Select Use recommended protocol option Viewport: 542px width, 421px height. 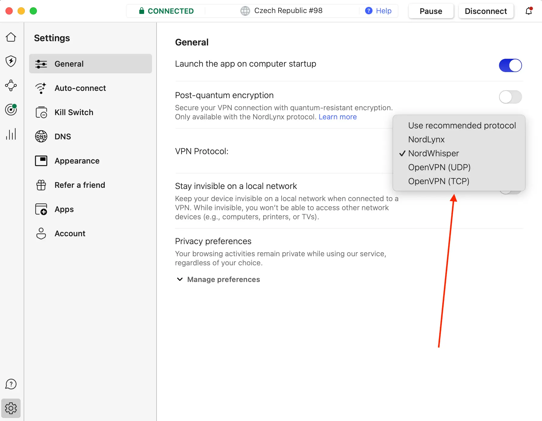462,125
